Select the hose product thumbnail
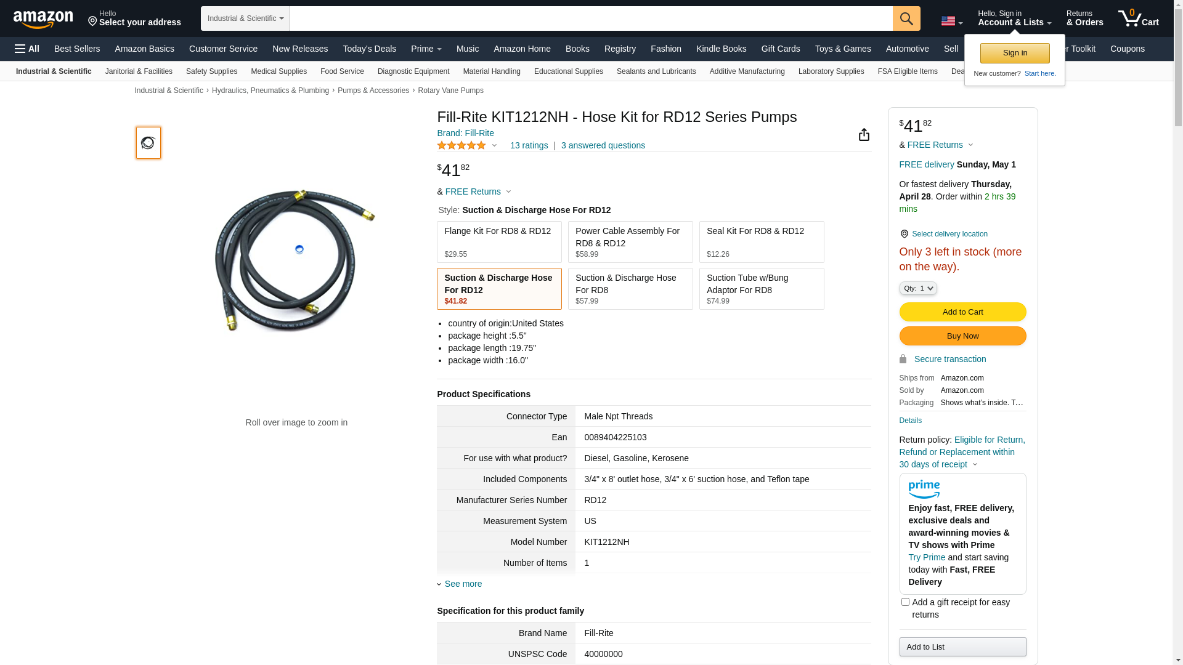The image size is (1183, 665). click(148, 143)
